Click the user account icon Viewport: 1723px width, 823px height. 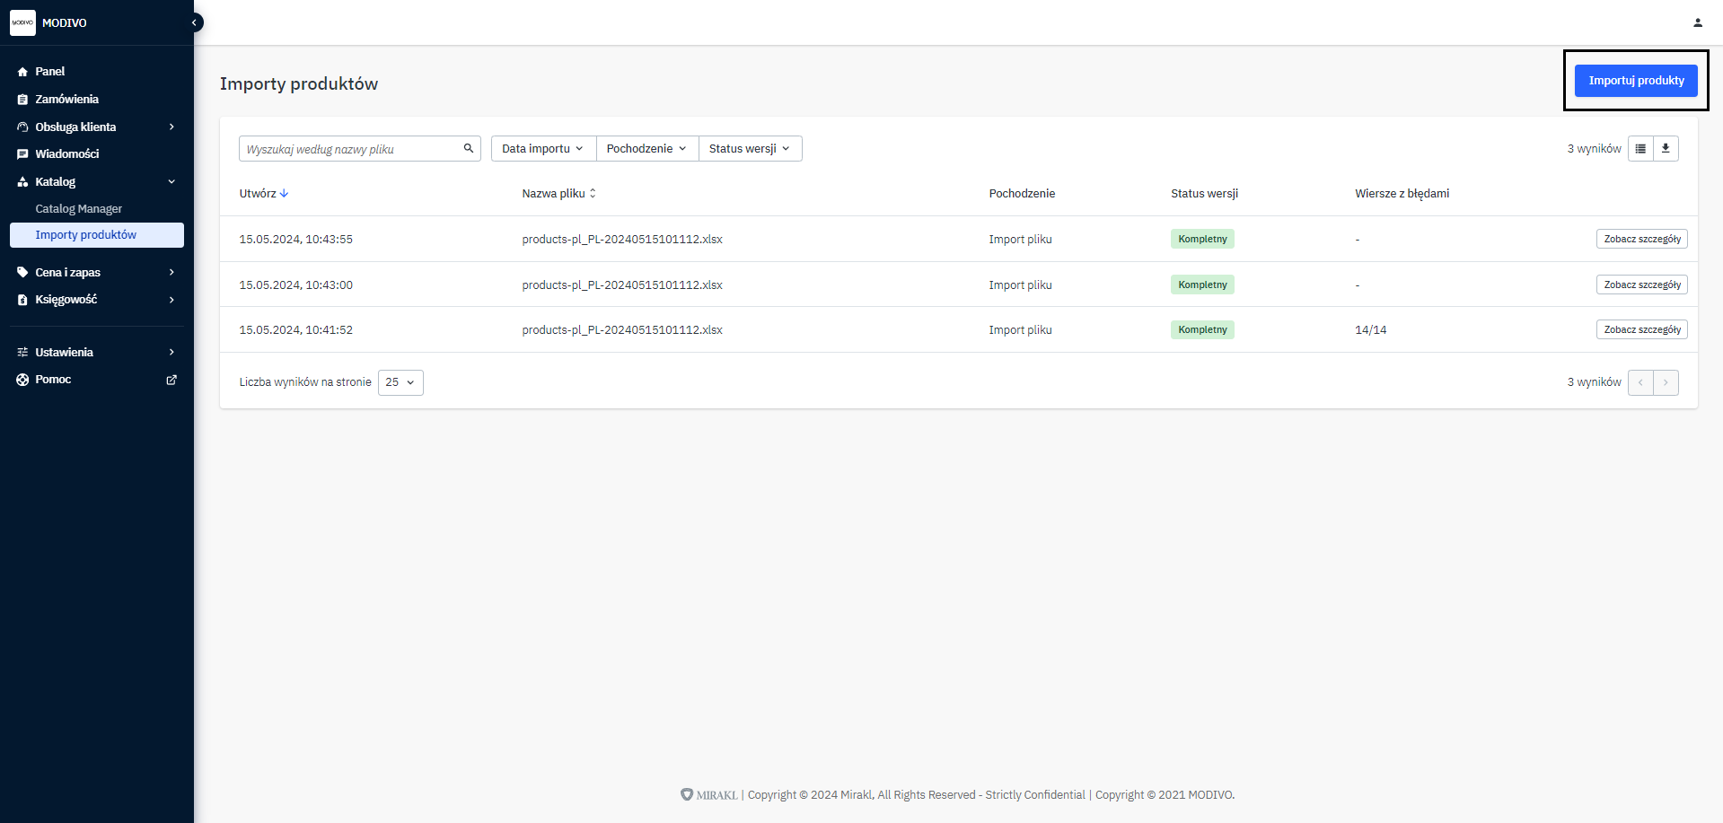tap(1697, 22)
